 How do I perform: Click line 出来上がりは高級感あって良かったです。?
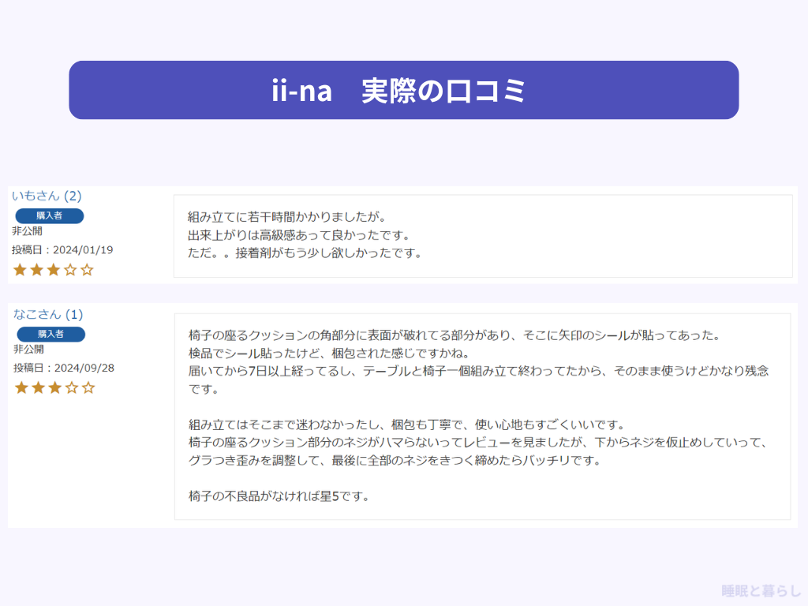coord(299,235)
